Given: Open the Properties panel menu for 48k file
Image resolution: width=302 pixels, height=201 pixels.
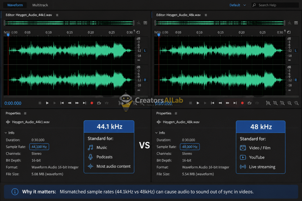Looking at the screenshot, I should (176, 113).
